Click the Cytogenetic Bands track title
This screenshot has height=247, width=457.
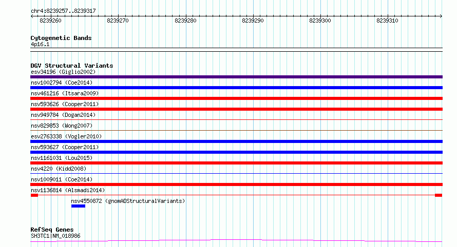pyautogui.click(x=61, y=38)
